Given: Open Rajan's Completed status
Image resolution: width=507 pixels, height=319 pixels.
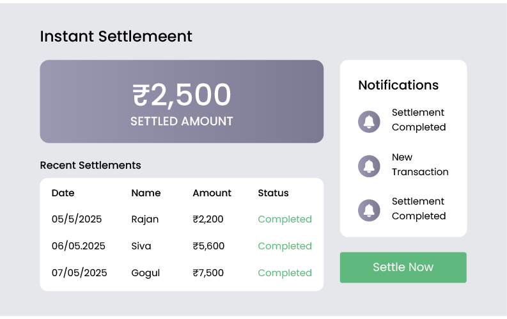Looking at the screenshot, I should point(285,219).
